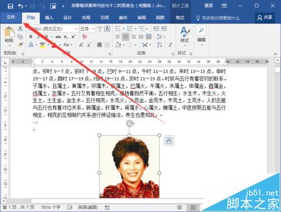Image resolution: width=281 pixels, height=212 pixels.
Task: Show or hide paragraph marks
Action: [x=171, y=44]
